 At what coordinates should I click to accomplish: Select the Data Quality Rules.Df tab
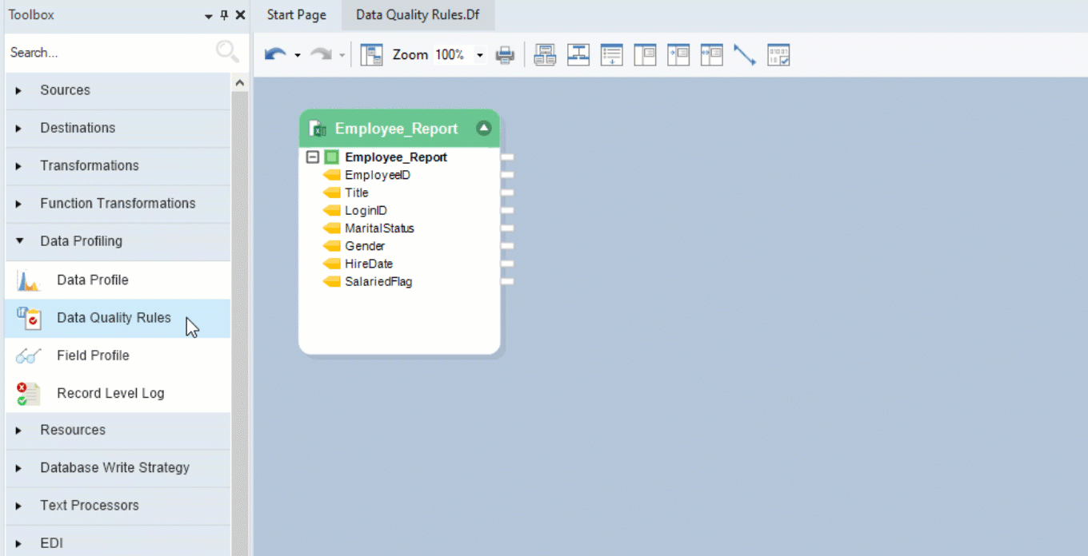[418, 15]
